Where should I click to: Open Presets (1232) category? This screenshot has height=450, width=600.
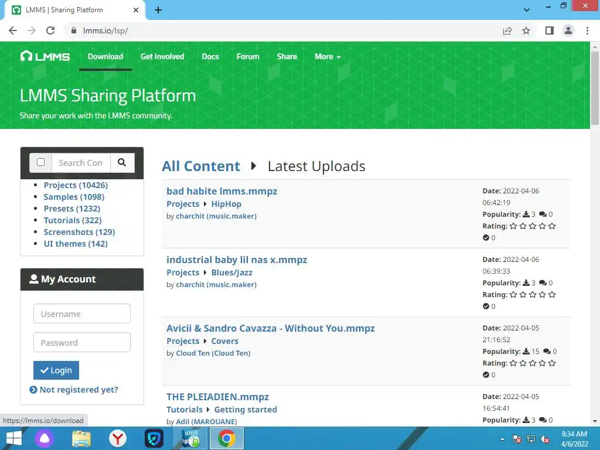[x=72, y=209]
